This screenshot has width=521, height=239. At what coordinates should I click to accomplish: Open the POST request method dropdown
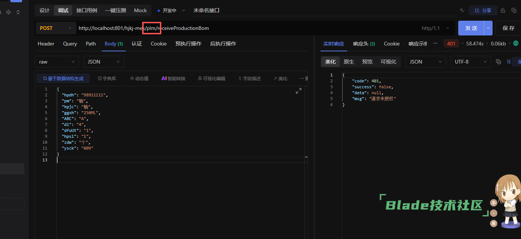[x=55, y=28]
